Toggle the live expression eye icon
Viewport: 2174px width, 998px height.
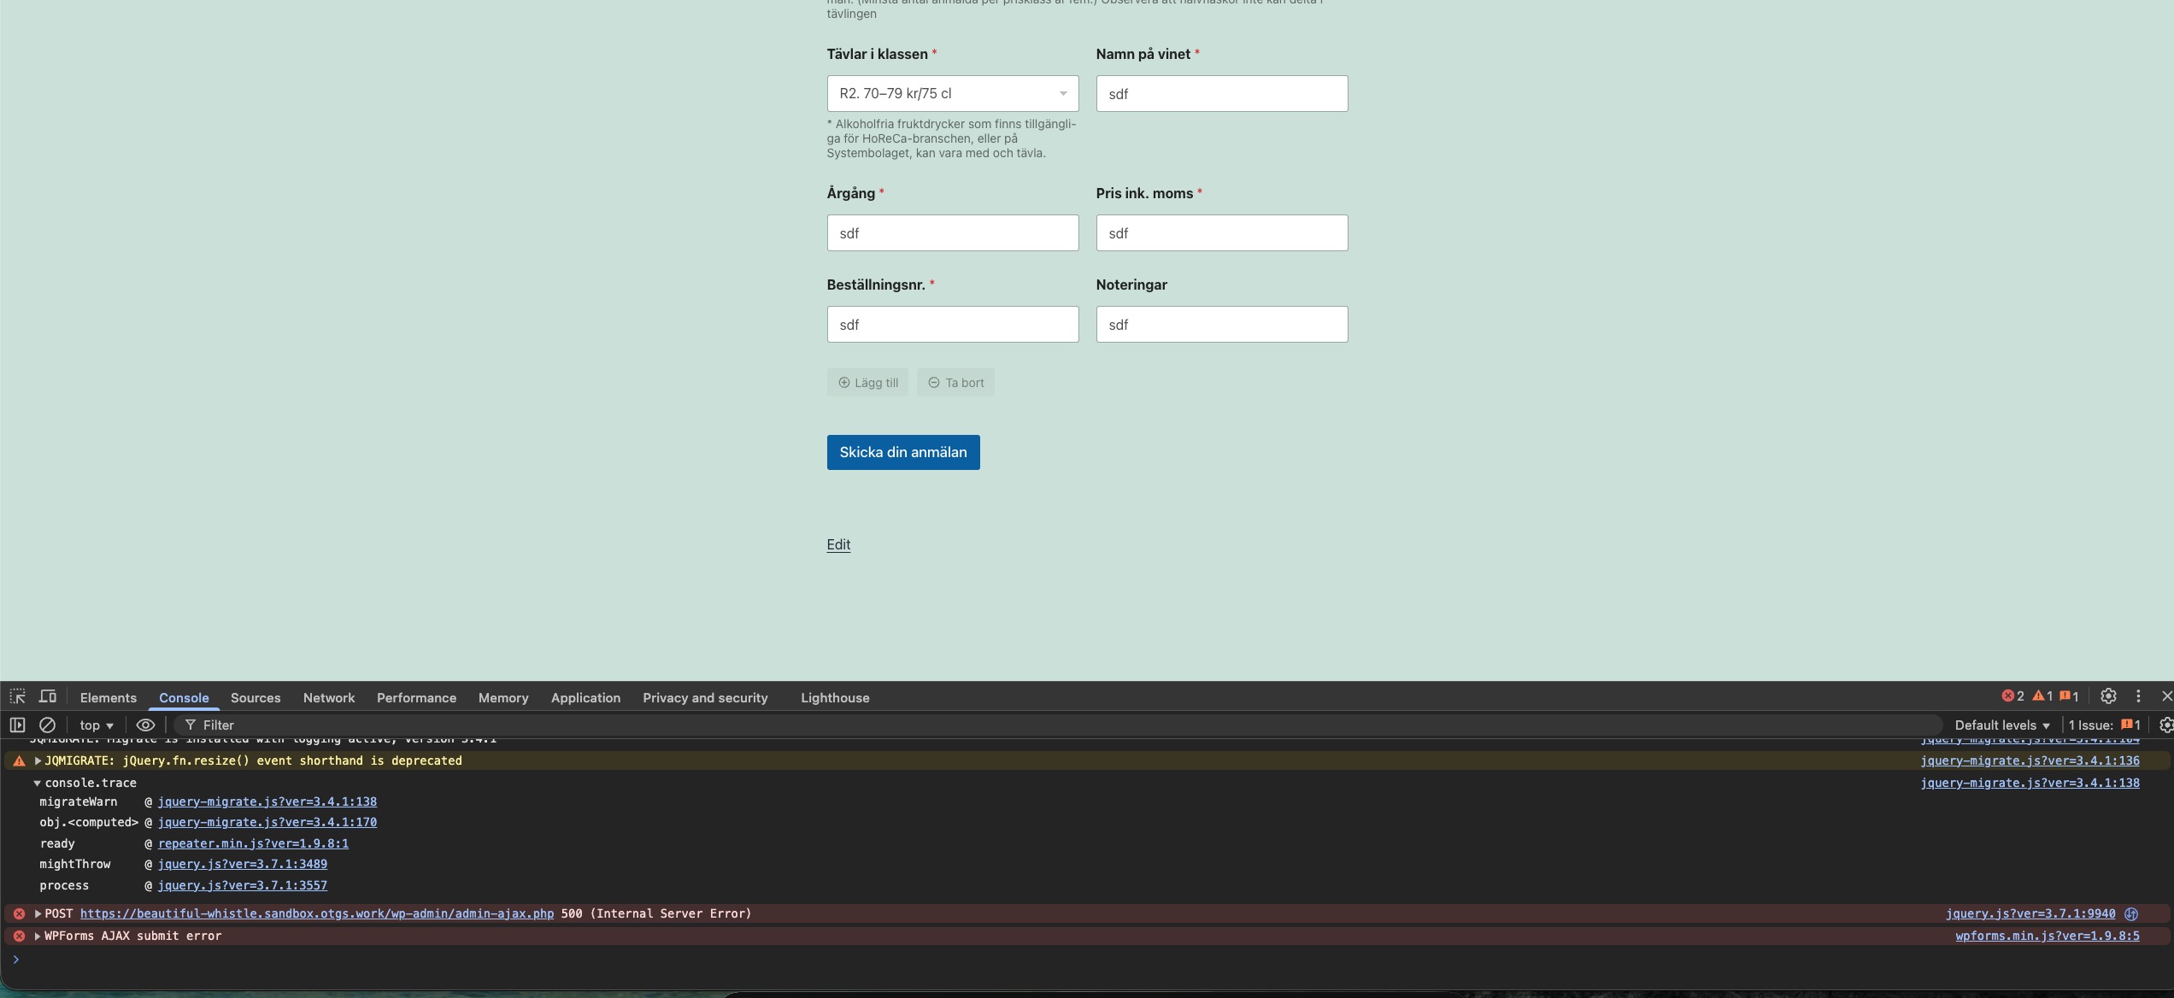point(145,725)
